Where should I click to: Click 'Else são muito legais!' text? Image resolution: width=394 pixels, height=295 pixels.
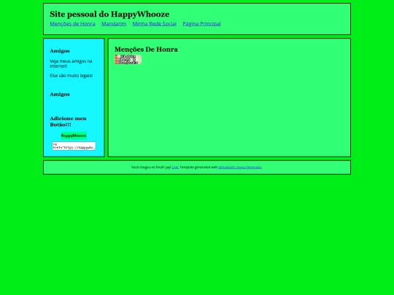71,76
